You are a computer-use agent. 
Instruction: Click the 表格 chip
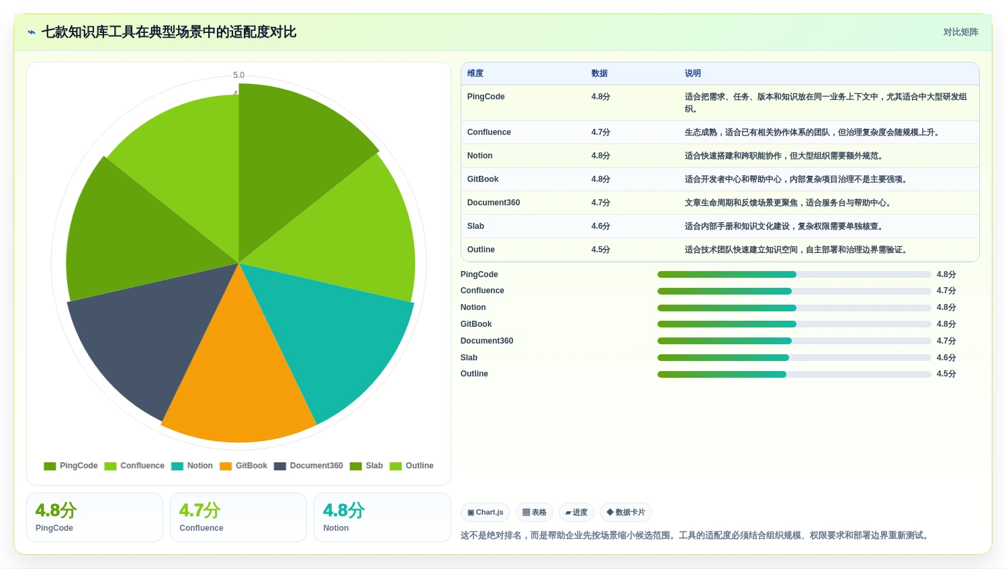point(535,513)
